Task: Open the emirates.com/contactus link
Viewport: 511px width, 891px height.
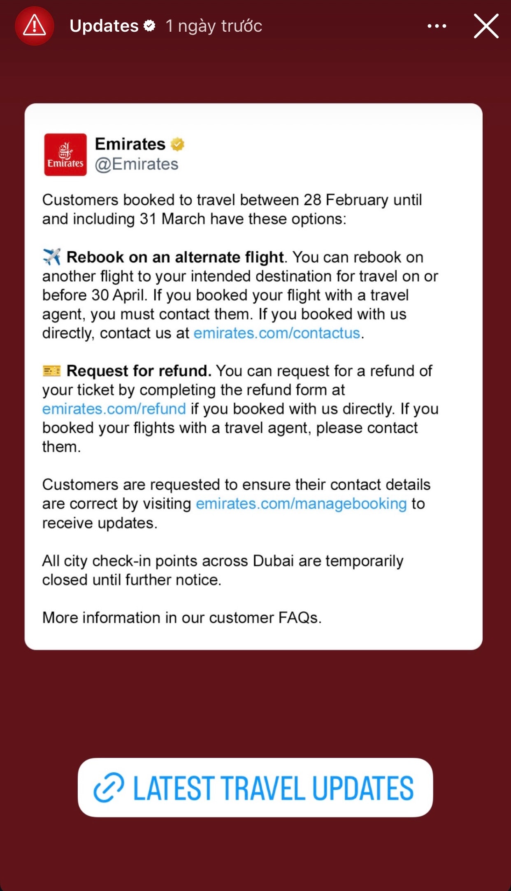Action: click(x=277, y=333)
